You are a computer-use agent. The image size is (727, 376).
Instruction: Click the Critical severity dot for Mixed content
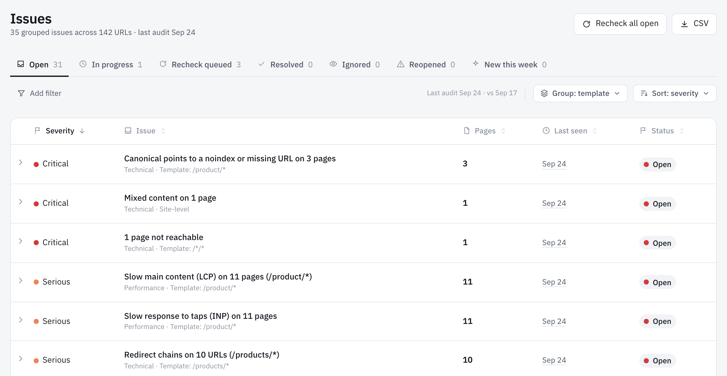(x=36, y=204)
